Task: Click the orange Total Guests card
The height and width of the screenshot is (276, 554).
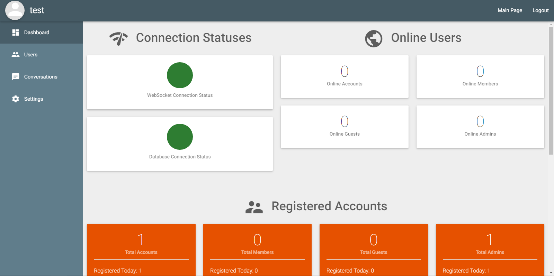Action: (374, 249)
